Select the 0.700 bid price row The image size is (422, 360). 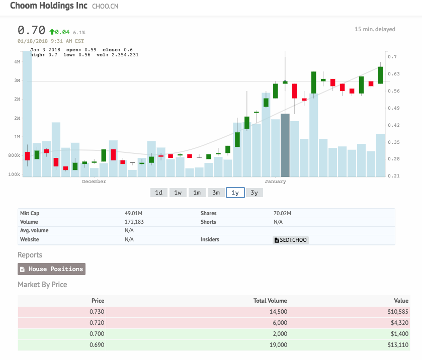click(x=213, y=334)
